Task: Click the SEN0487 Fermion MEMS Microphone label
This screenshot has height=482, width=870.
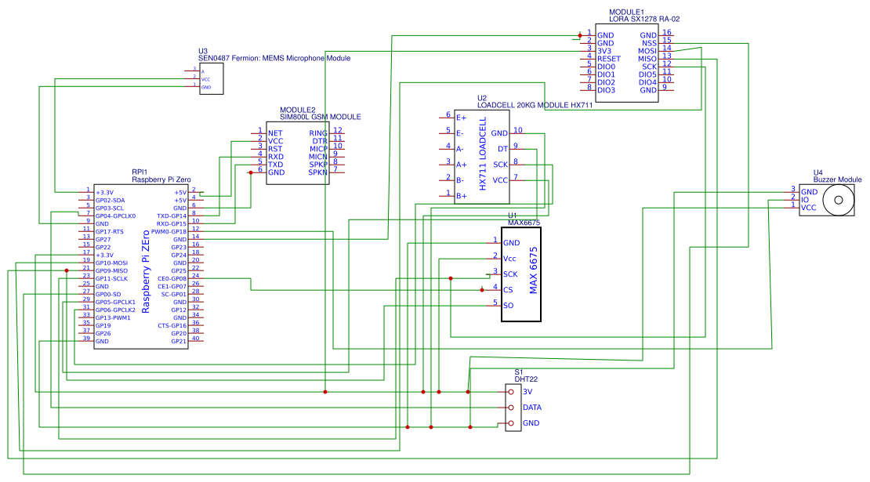Action: [274, 58]
